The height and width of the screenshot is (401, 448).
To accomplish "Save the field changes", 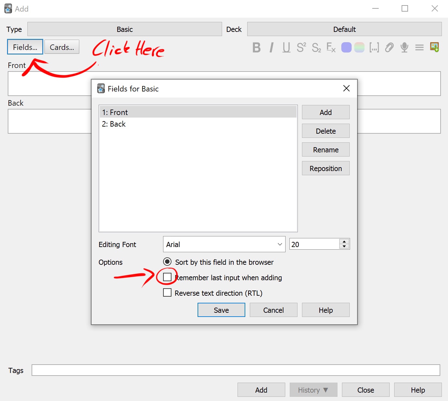I will (x=221, y=310).
